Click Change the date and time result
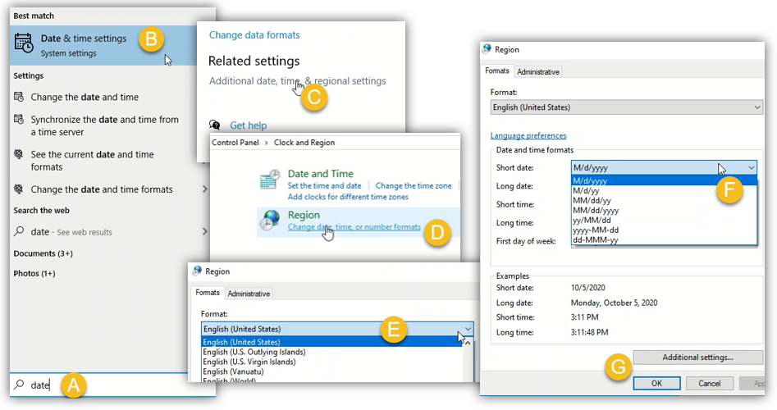The image size is (777, 410). click(85, 97)
